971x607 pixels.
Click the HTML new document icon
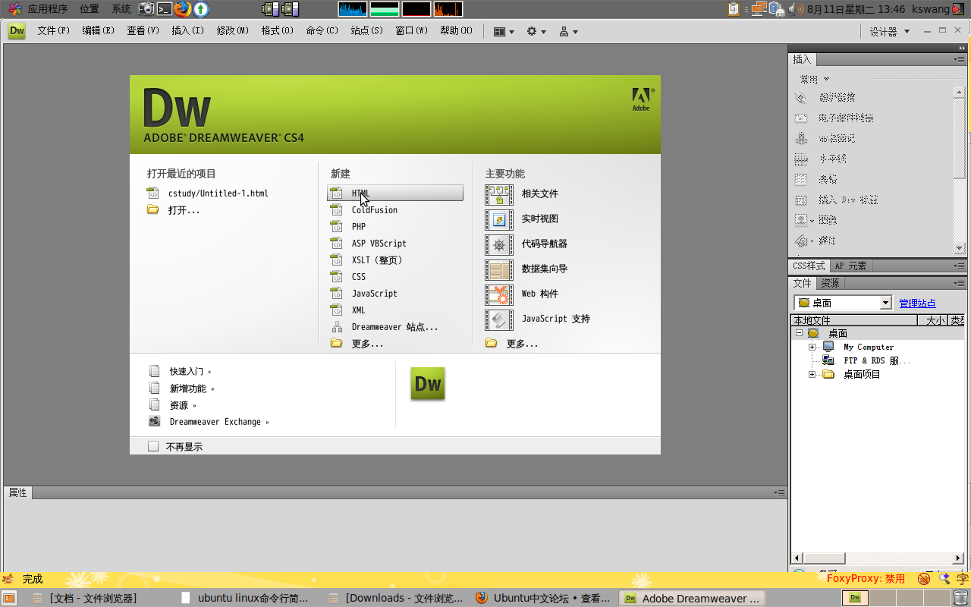[x=337, y=193]
